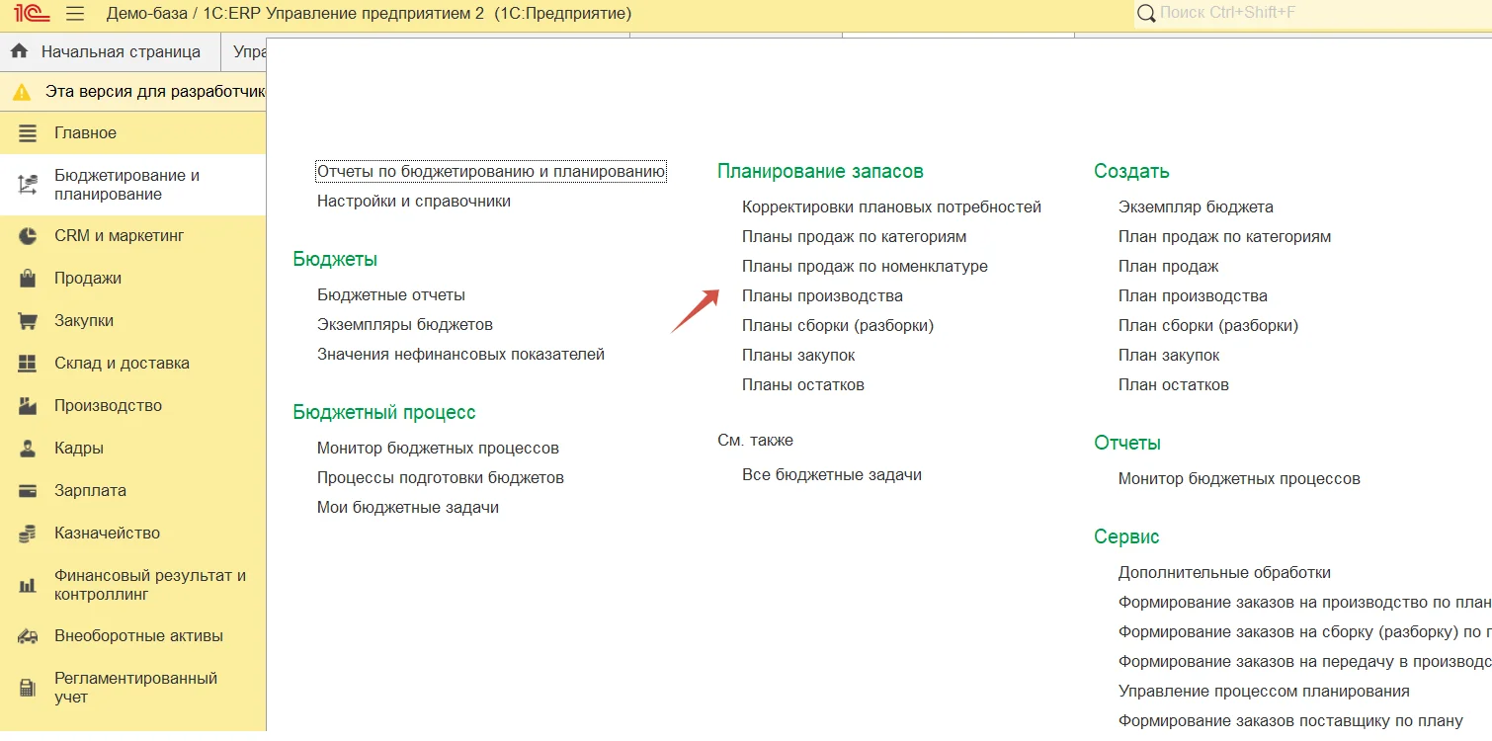This screenshot has height=741, width=1492.
Task: Select the CRM и маркетинг section
Action: (132, 236)
